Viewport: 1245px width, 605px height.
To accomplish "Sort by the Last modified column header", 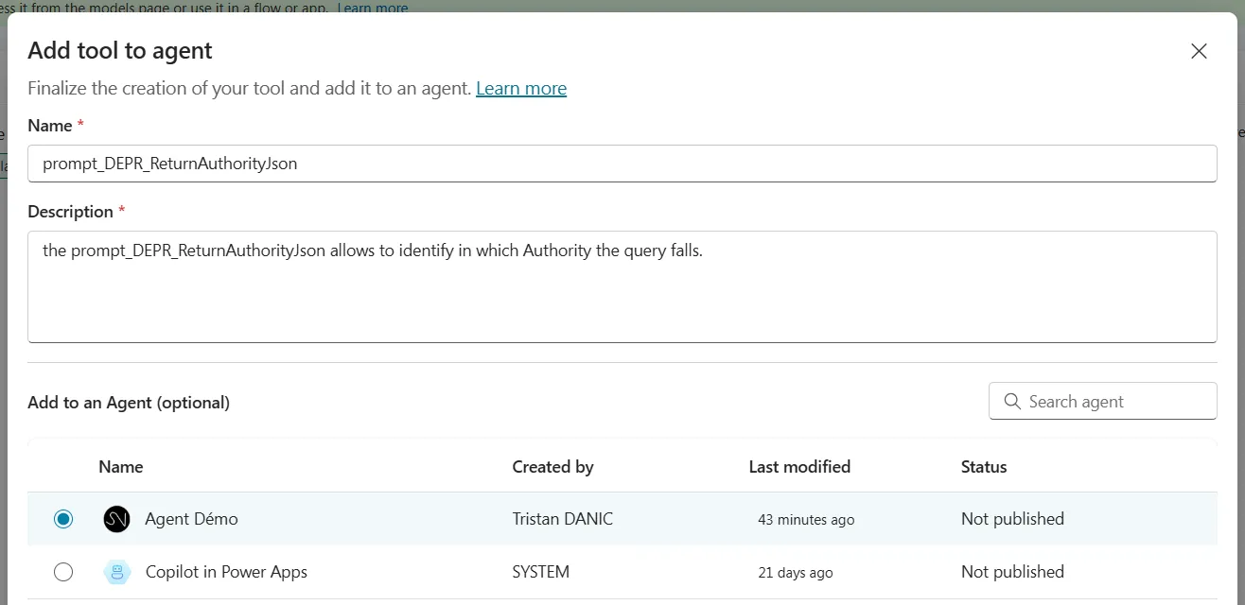I will tap(799, 466).
